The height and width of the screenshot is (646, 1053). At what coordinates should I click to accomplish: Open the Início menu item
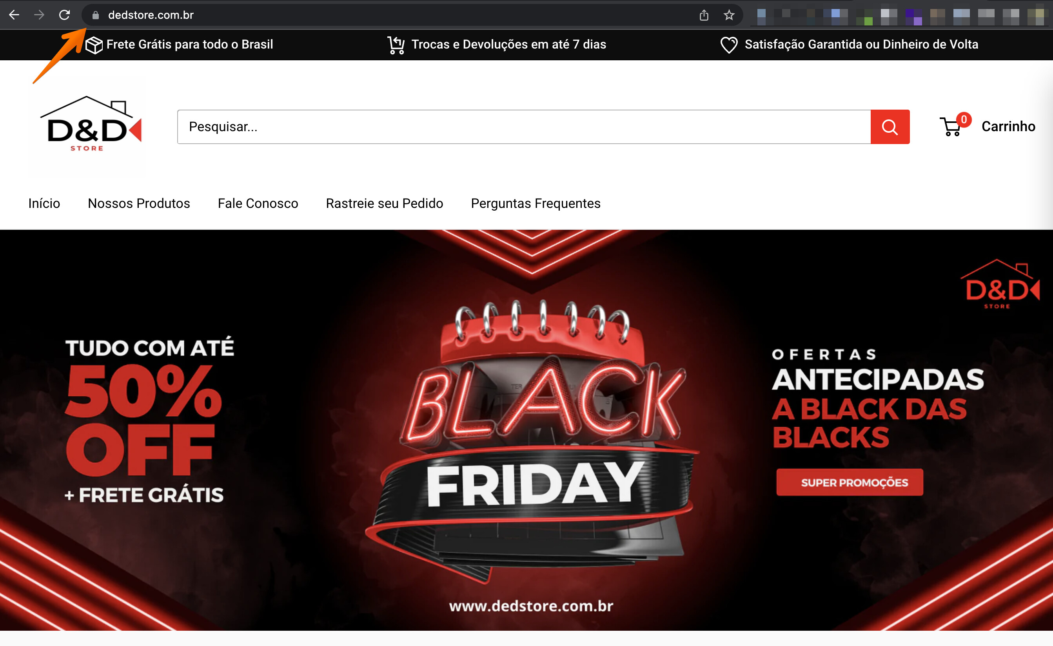(44, 203)
